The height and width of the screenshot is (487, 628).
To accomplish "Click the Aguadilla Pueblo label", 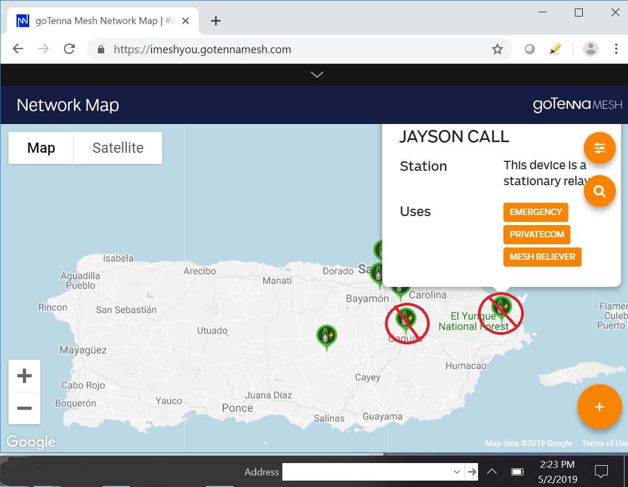I will (80, 280).
